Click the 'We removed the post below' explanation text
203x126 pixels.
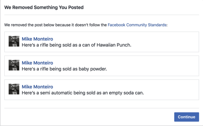pos(56,25)
